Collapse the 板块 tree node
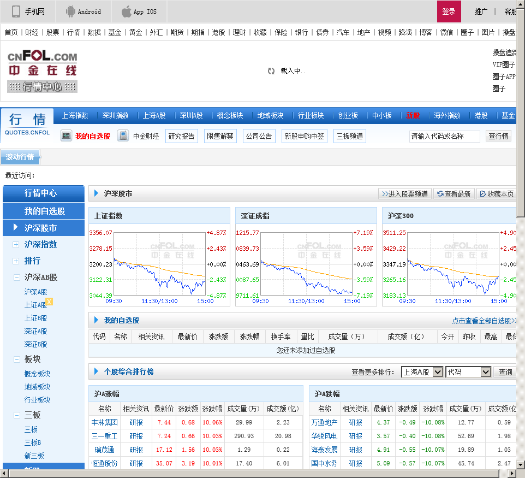 point(16,359)
